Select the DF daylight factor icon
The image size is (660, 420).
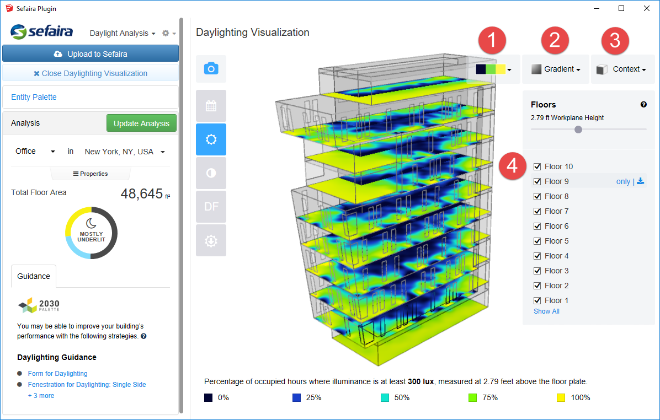click(x=211, y=207)
